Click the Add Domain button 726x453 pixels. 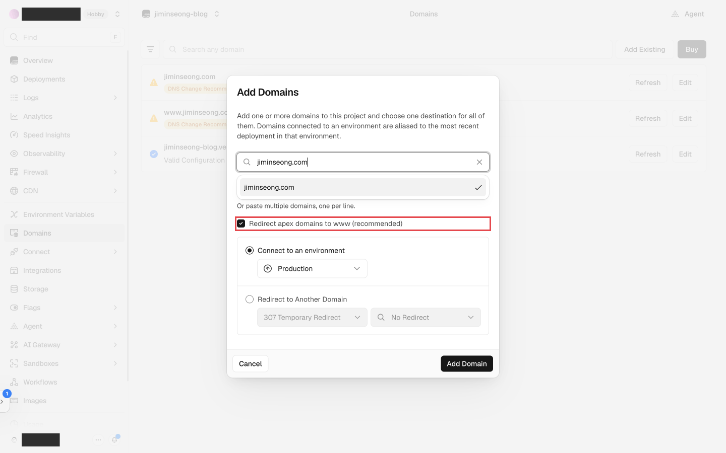click(467, 364)
